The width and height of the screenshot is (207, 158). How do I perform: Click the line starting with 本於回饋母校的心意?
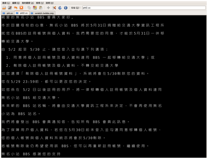tap(83, 25)
